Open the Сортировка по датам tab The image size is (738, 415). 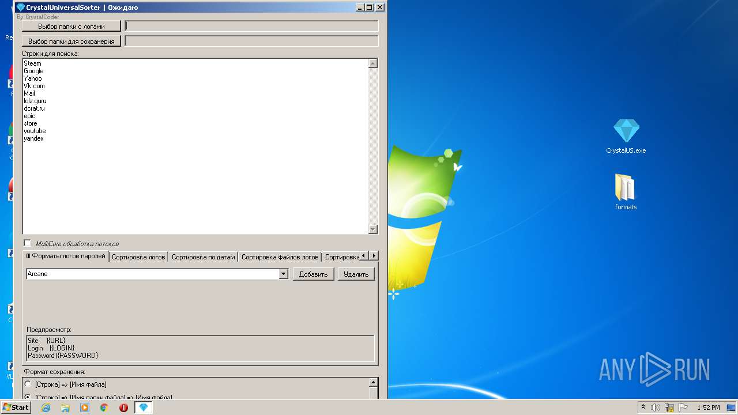coord(203,257)
